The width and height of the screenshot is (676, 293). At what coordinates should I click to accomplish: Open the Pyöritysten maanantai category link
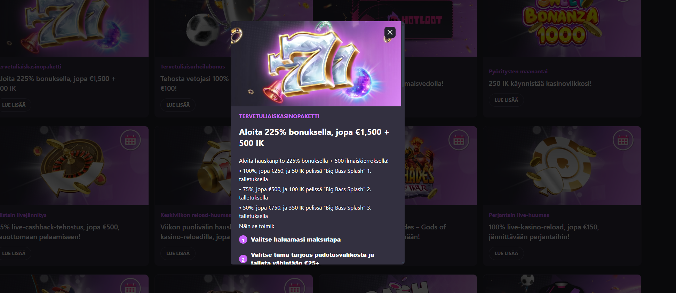pos(518,72)
